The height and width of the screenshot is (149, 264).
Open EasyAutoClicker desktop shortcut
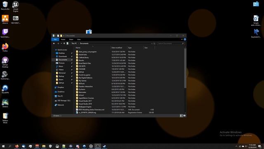click(x=256, y=33)
